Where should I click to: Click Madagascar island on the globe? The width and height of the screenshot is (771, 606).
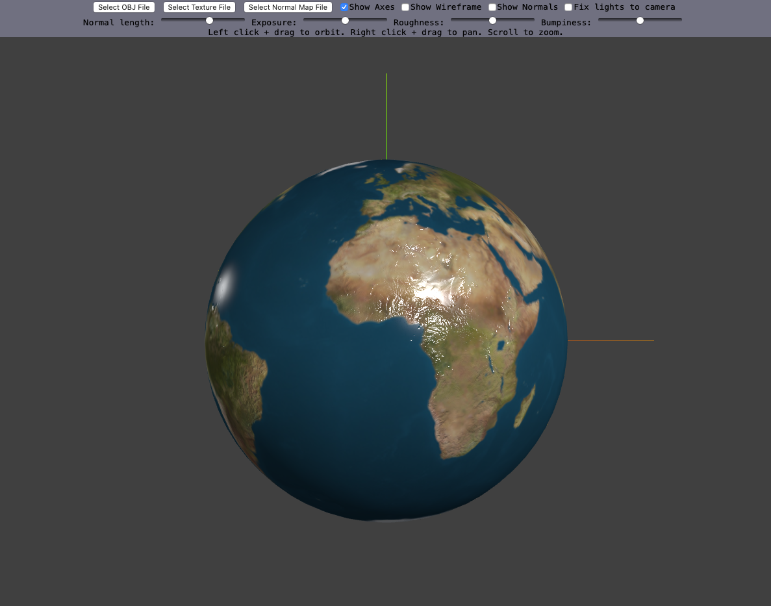click(525, 406)
